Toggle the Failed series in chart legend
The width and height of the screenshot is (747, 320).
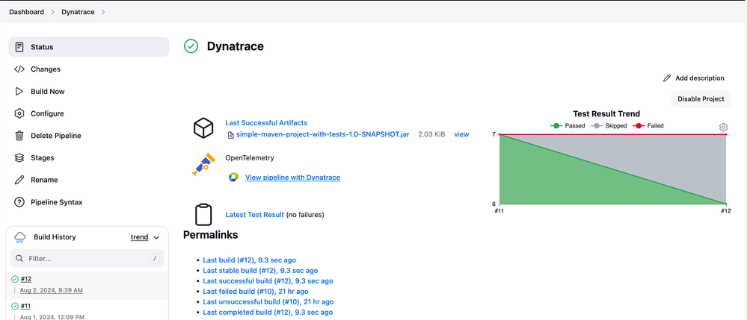(x=648, y=126)
